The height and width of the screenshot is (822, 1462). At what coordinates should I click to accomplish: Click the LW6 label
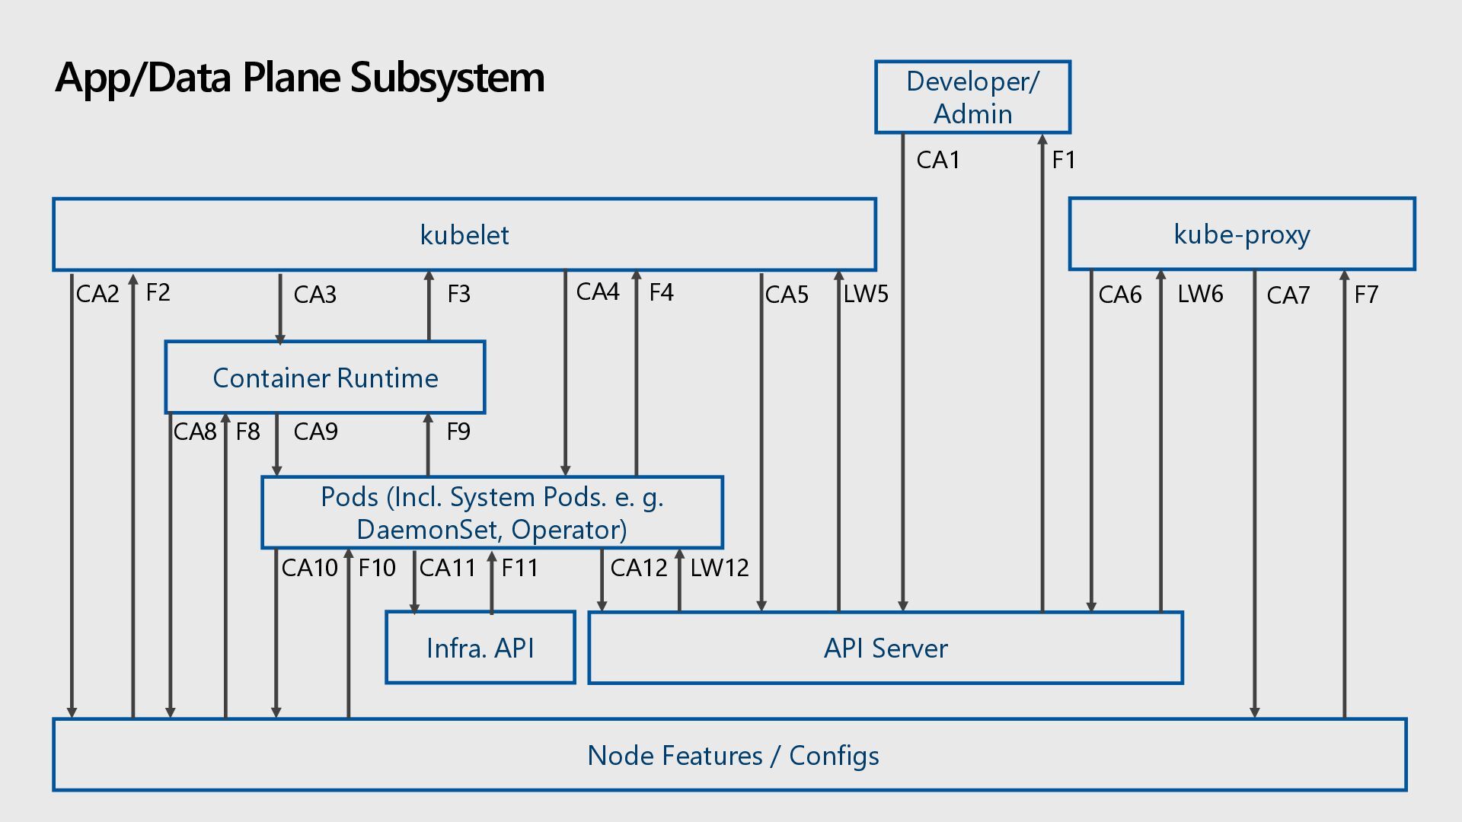pos(1201,294)
